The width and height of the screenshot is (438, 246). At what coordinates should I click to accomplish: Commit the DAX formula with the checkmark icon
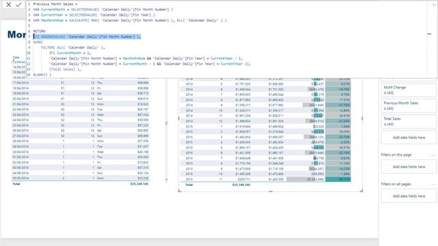[x=18, y=5]
